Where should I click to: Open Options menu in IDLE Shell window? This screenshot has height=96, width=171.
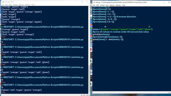21,5
